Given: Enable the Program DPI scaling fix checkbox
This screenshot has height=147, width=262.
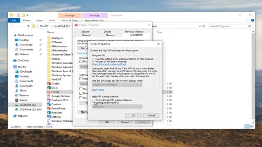Looking at the screenshot, I should click(x=94, y=60).
